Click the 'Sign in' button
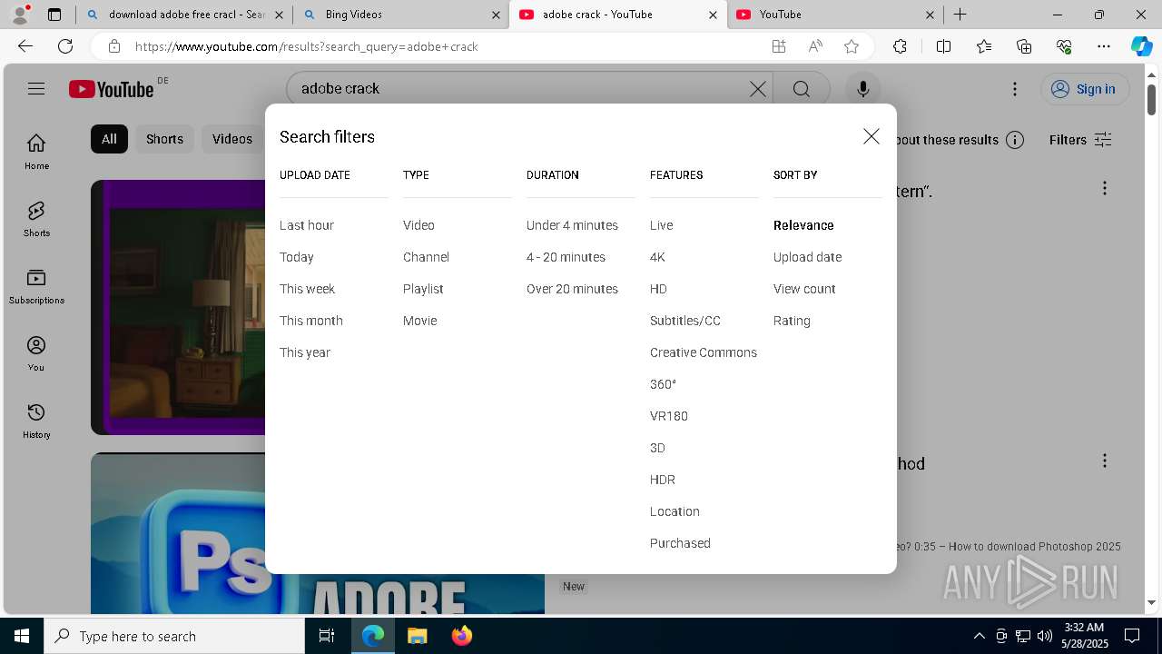Screen dimensions: 1162x654 coord(1085,88)
